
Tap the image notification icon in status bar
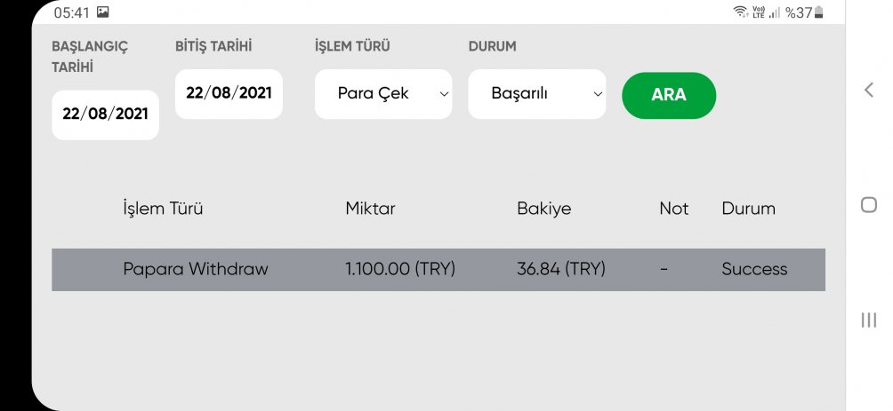[102, 12]
